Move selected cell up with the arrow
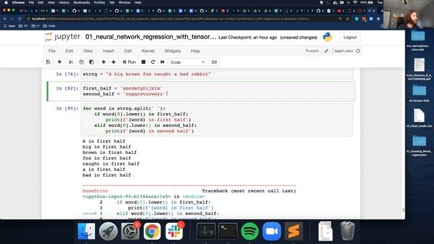 (104, 62)
